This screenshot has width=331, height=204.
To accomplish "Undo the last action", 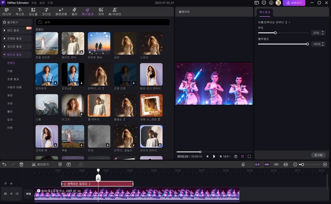I will click(x=4, y=165).
